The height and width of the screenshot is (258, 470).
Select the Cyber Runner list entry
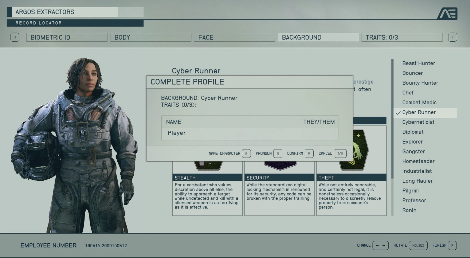[426, 113]
